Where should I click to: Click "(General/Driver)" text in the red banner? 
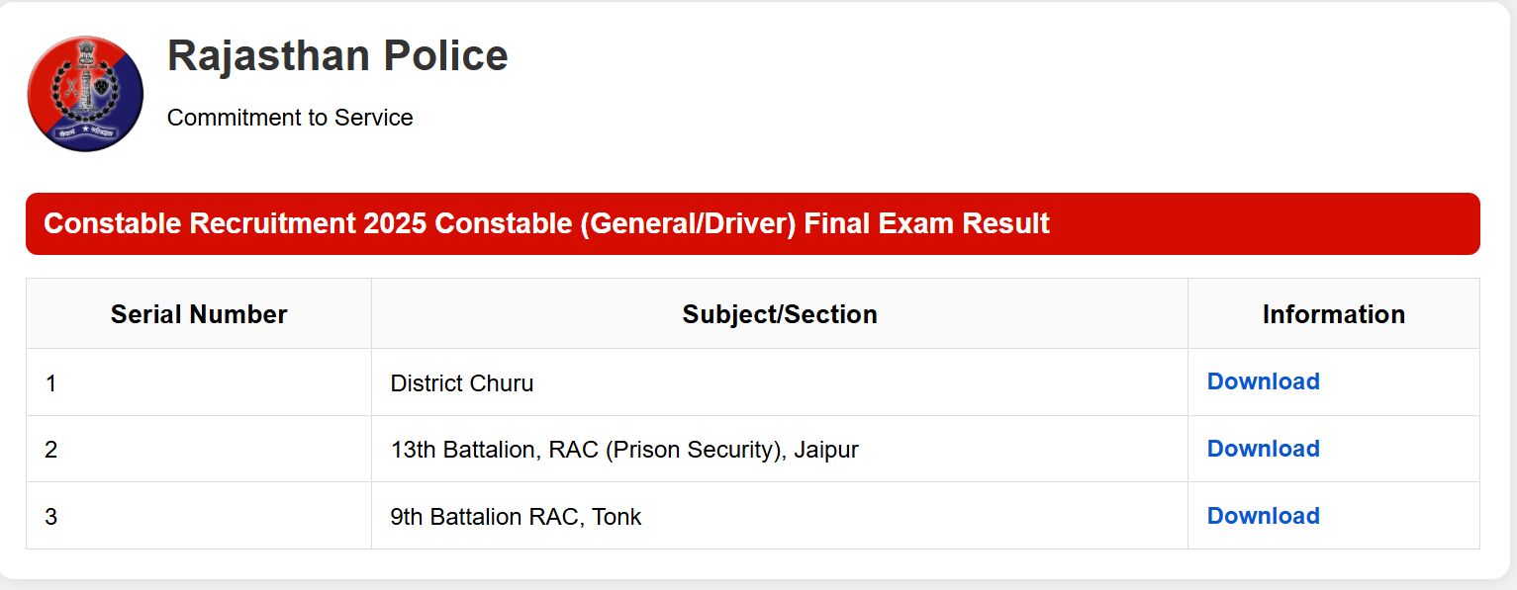coord(688,223)
